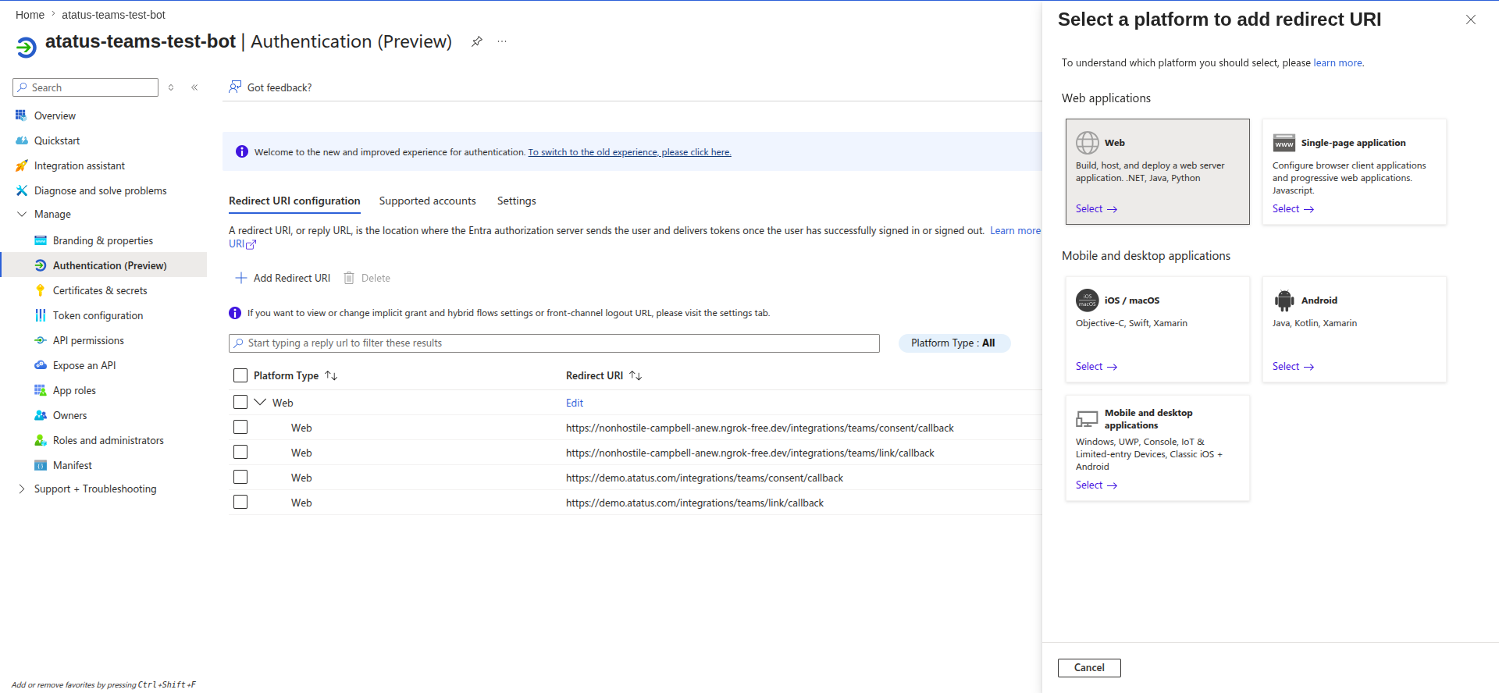Screen dimensions: 1499x693
Task: Collapse the Manage section in the sidebar
Action: 22,214
